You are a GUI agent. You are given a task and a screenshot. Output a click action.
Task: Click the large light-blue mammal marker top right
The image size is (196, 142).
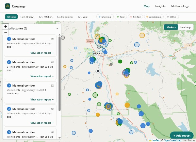(x=137, y=45)
